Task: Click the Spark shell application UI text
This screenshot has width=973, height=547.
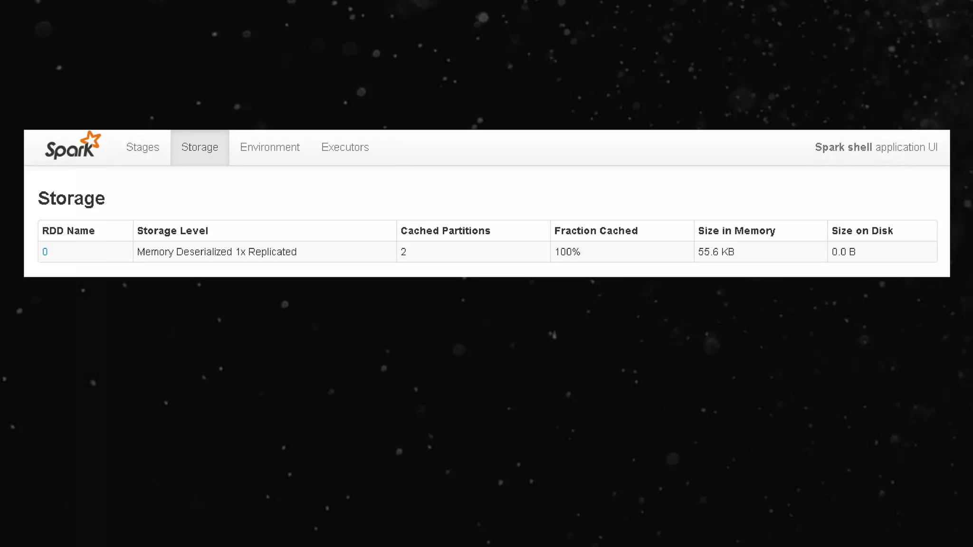Action: point(876,147)
